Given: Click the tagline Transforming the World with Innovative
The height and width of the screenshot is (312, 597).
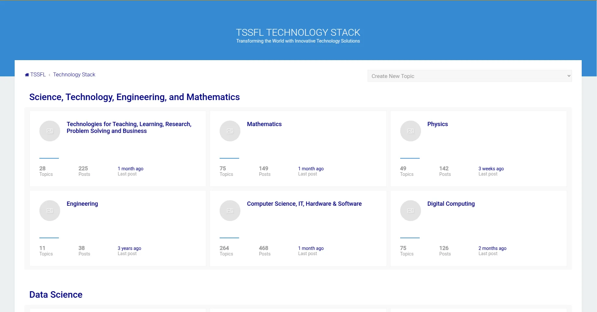Looking at the screenshot, I should (x=298, y=41).
